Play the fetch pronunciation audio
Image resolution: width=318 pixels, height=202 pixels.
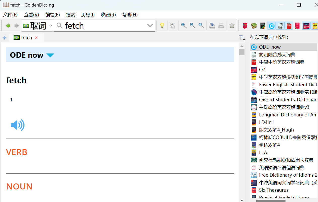(18, 125)
